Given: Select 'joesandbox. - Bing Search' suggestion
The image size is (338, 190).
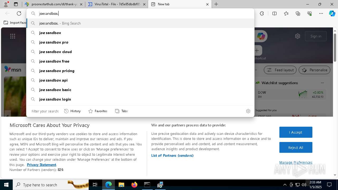Looking at the screenshot, I should tap(140, 23).
